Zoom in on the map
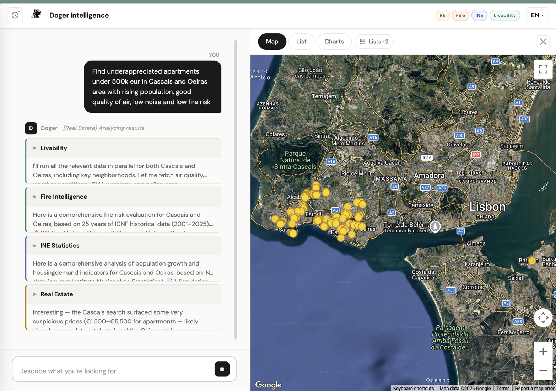The width and height of the screenshot is (556, 391). point(543,352)
